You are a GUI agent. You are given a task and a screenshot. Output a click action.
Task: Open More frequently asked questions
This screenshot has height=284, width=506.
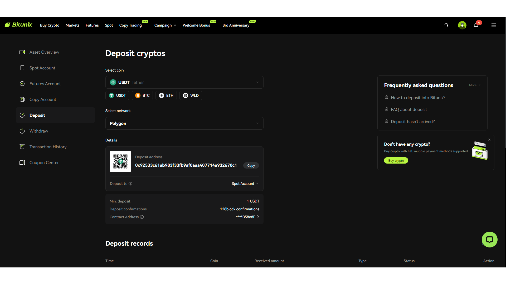(475, 85)
